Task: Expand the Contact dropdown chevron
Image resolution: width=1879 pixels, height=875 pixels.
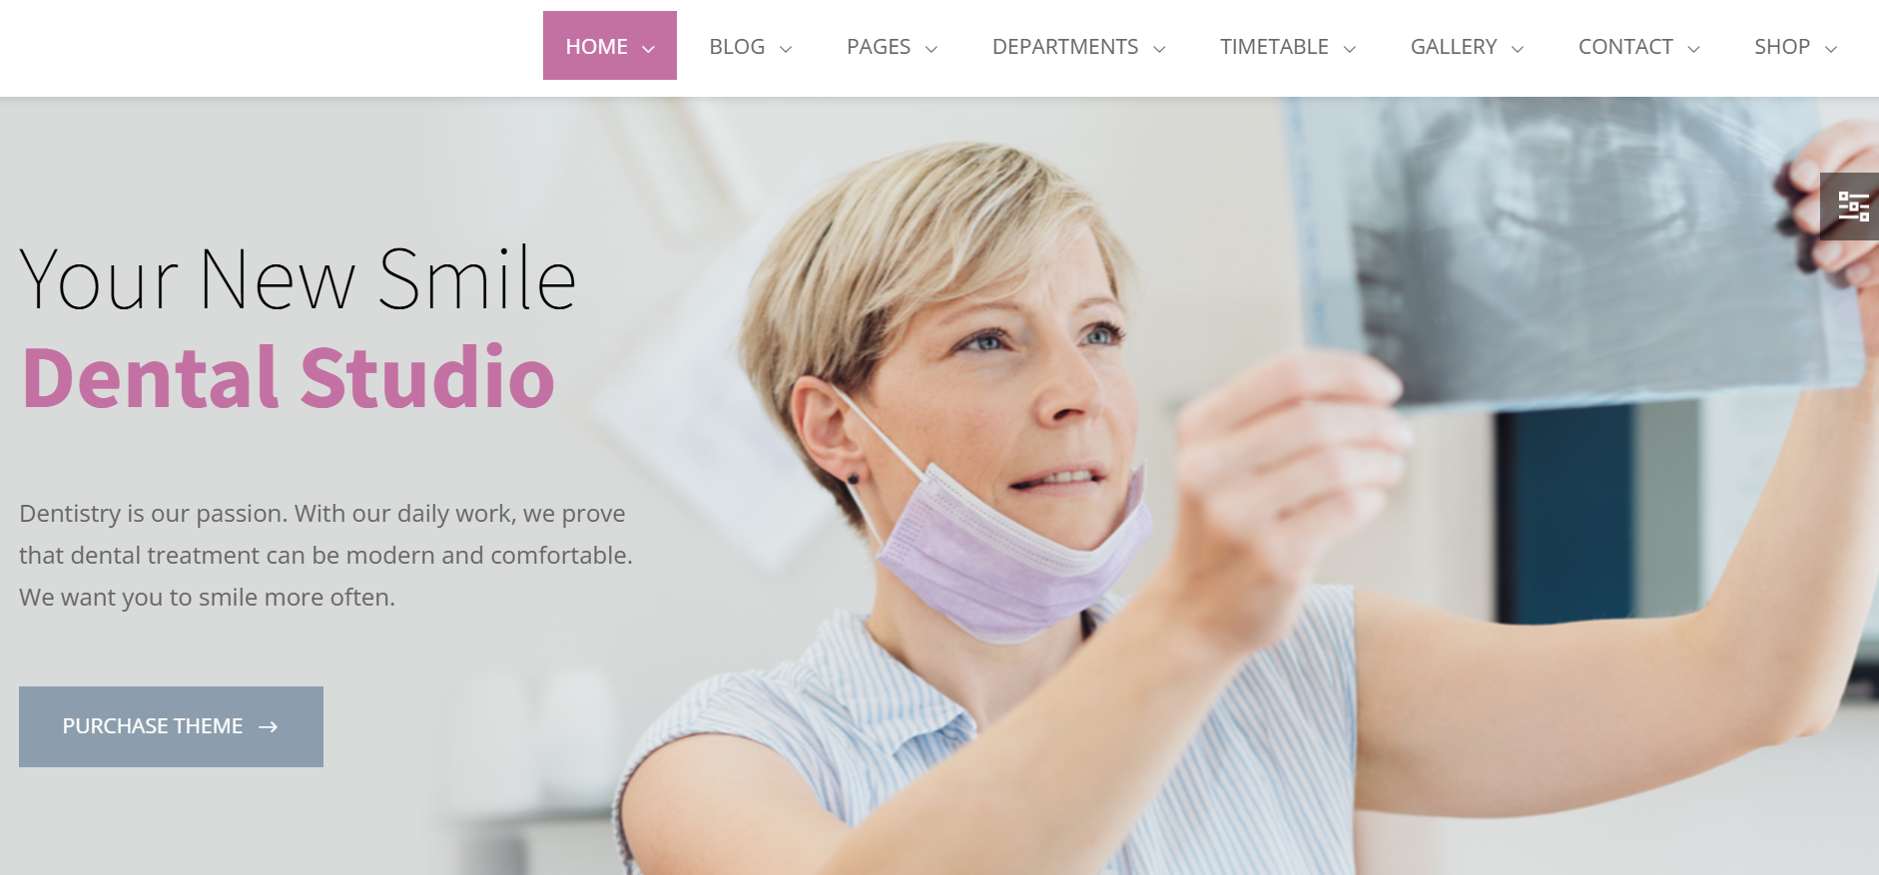Action: point(1693,48)
